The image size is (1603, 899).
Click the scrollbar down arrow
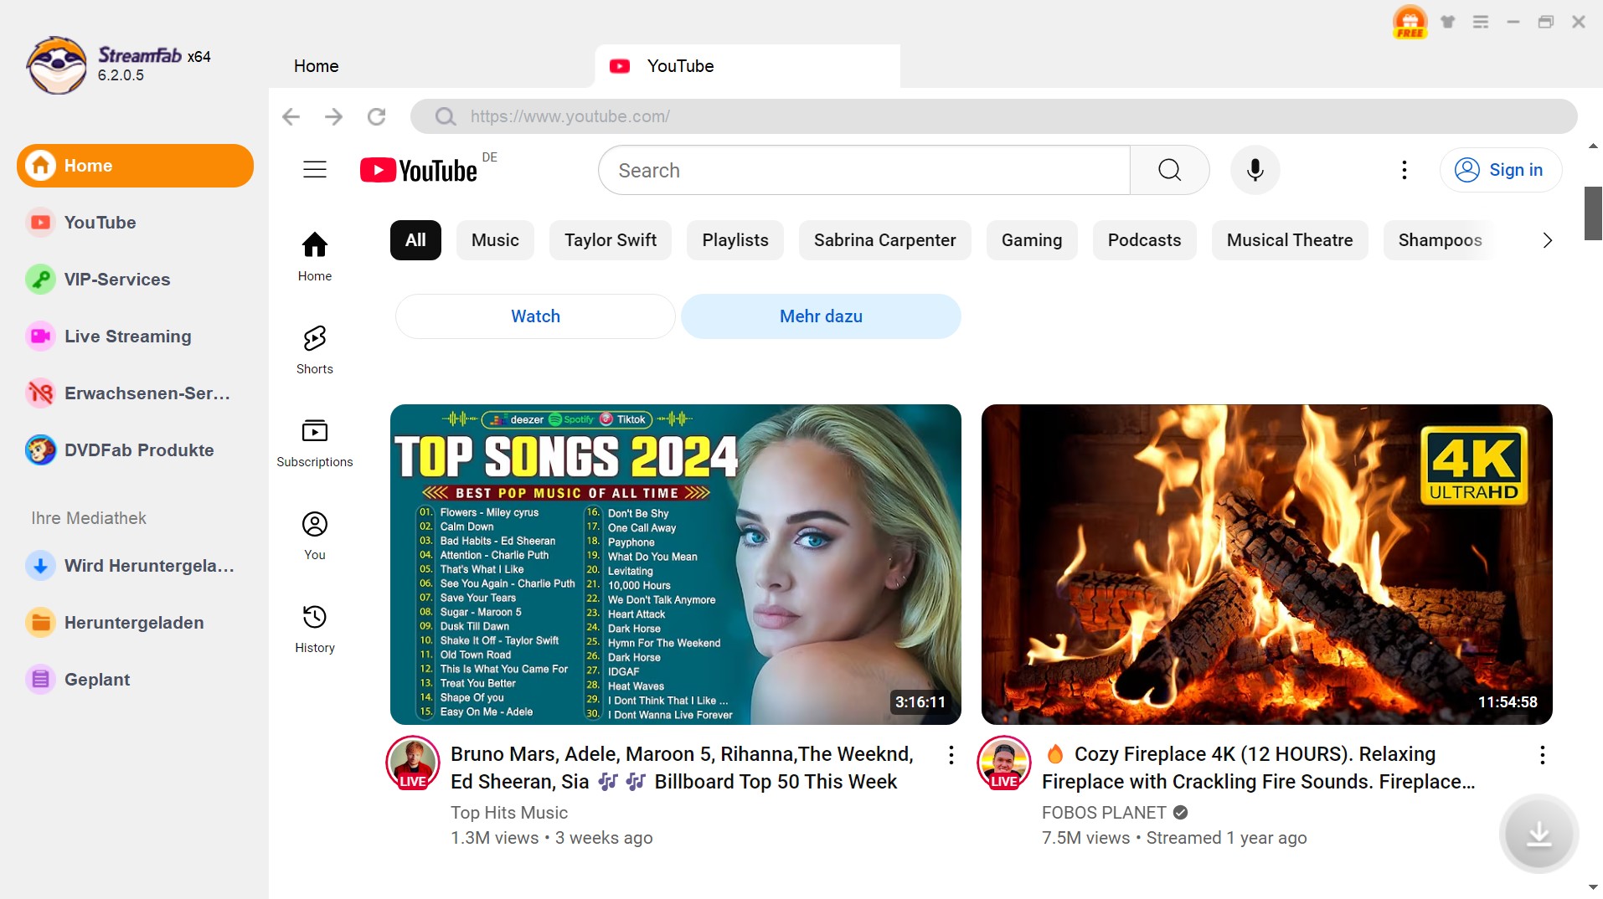(x=1593, y=887)
